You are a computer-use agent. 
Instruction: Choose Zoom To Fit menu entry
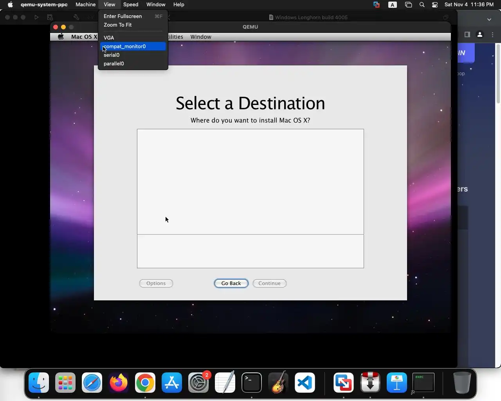point(133,25)
